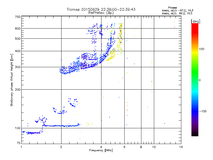Image resolution: width=213 pixels, height=160 pixels.
Task: Click the '4' frequency axis tick label
Action: point(101,147)
